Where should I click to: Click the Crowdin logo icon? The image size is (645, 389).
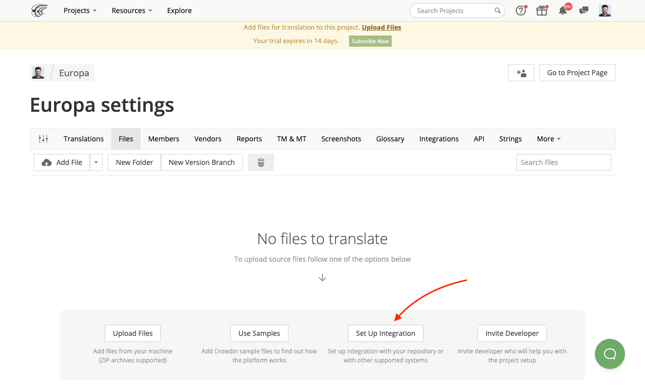pos(40,11)
